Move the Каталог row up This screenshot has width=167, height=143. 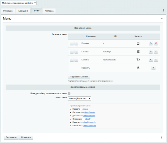(x=72, y=52)
